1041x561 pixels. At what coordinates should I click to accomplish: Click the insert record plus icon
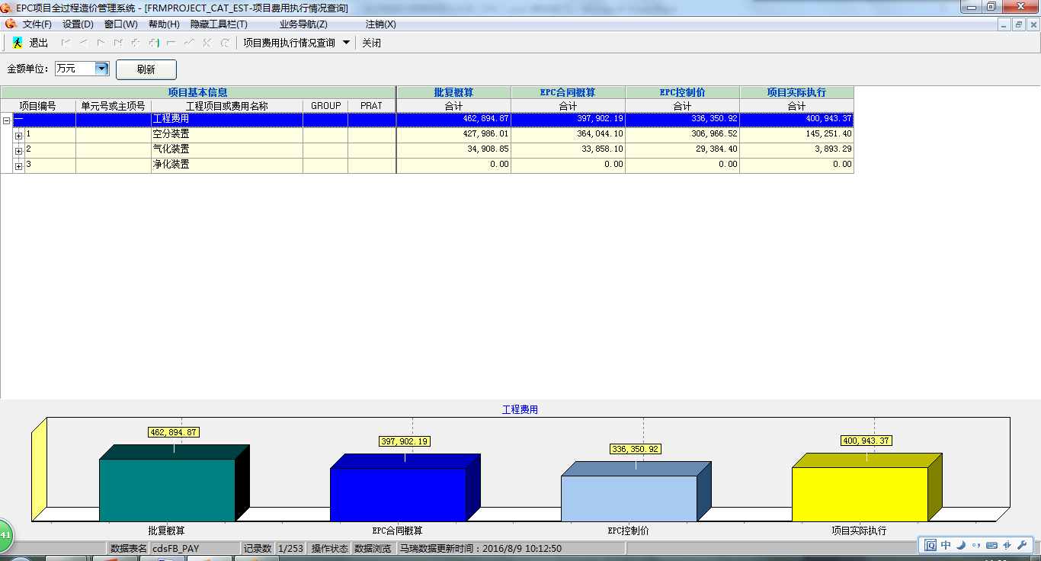(136, 43)
